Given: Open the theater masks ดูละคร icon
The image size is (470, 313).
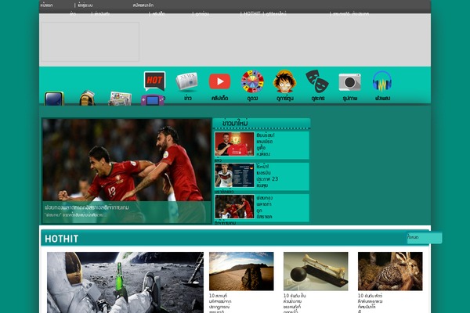Looking at the screenshot, I should click(x=317, y=81).
